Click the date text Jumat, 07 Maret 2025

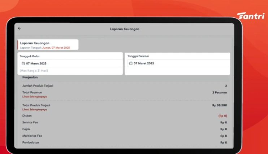point(56,48)
